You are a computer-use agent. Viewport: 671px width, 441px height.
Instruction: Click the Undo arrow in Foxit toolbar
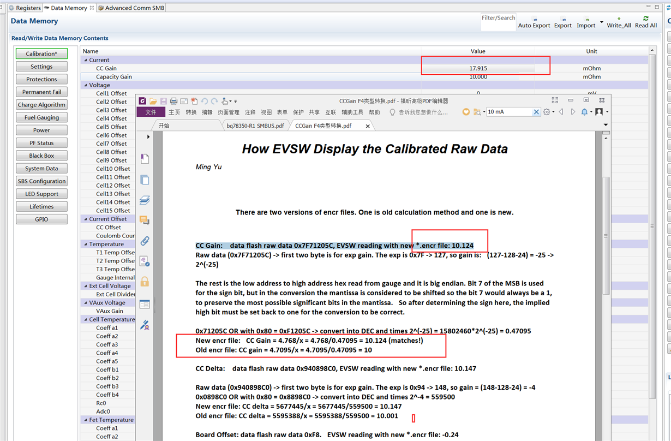[x=205, y=101]
